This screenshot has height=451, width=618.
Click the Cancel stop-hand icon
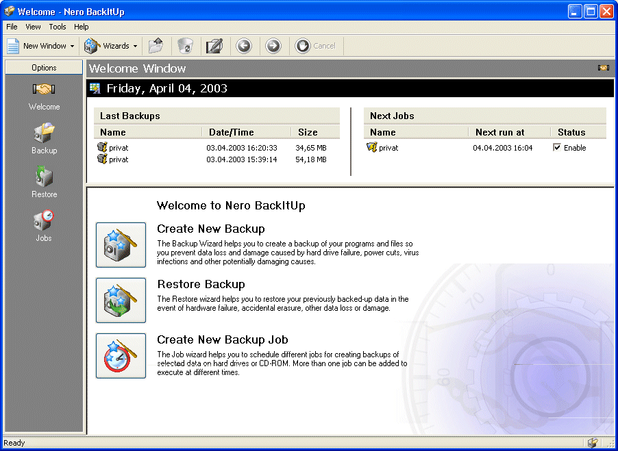[x=303, y=46]
